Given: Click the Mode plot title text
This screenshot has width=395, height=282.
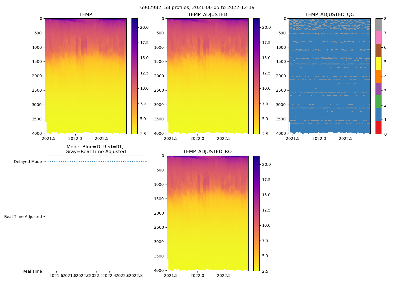Looking at the screenshot, I should (x=96, y=149).
